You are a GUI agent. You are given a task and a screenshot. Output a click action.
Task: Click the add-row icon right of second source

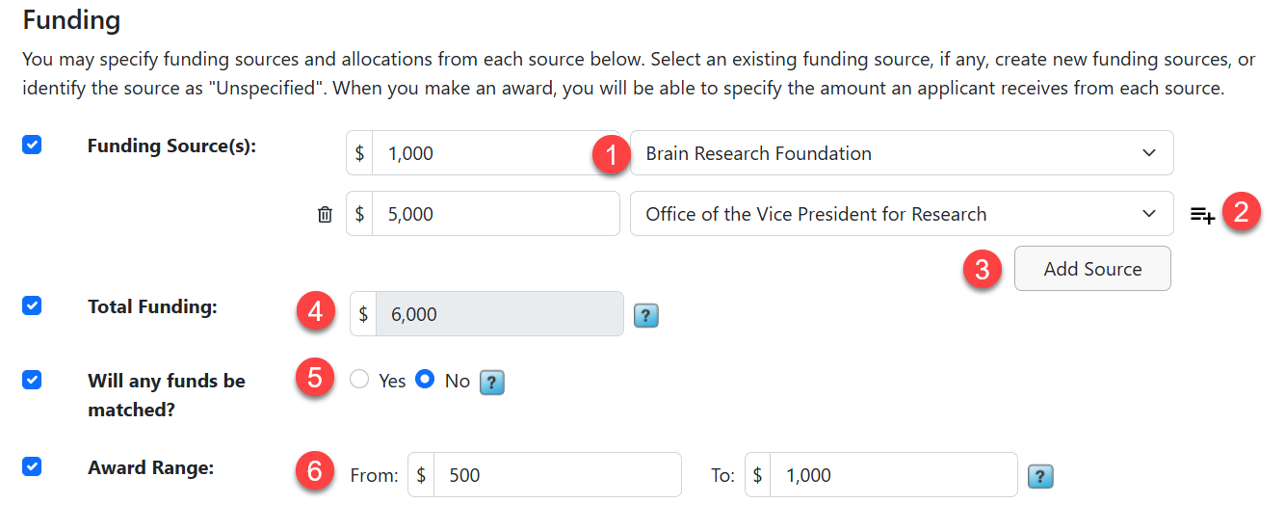(1201, 215)
